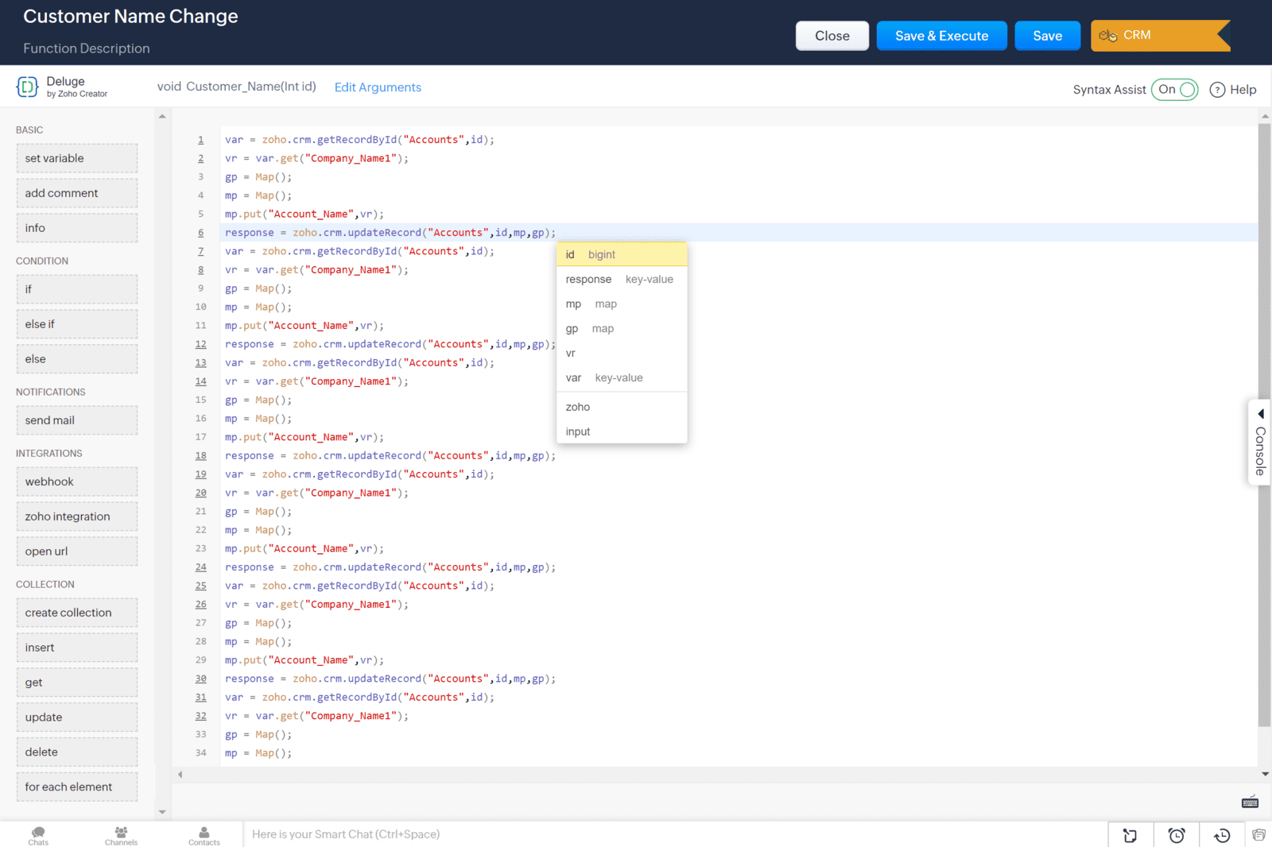Select 'input' in autocomplete list
The height and width of the screenshot is (847, 1272).
(622, 431)
